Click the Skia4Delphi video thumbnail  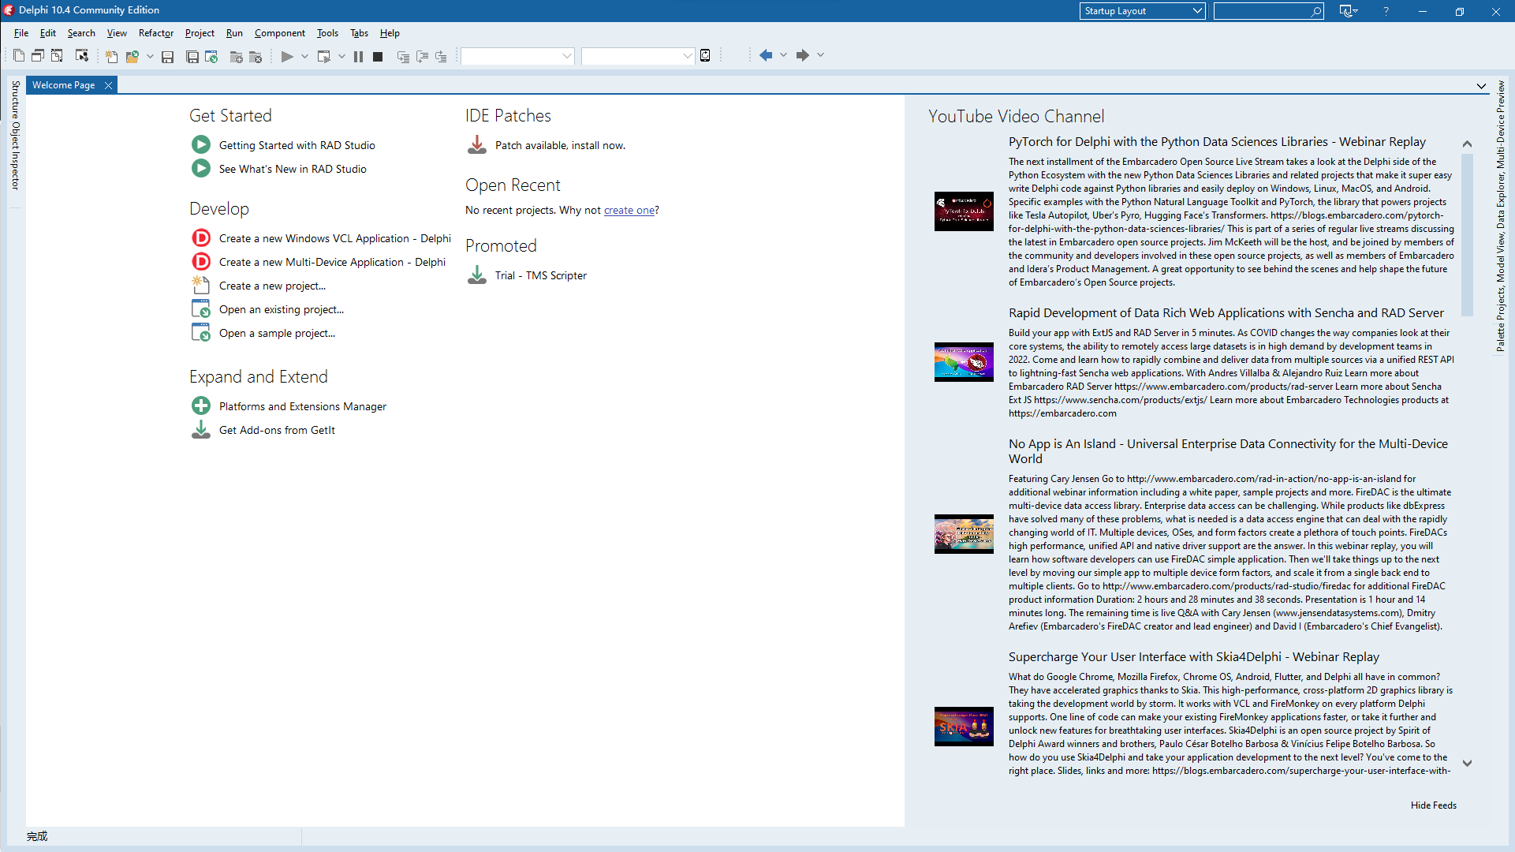pyautogui.click(x=964, y=727)
